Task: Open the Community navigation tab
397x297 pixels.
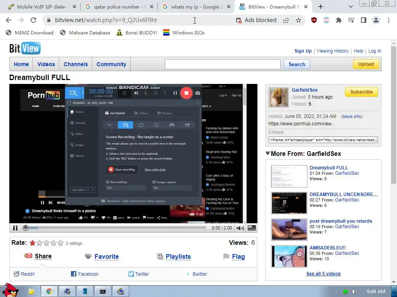Action: (x=111, y=64)
